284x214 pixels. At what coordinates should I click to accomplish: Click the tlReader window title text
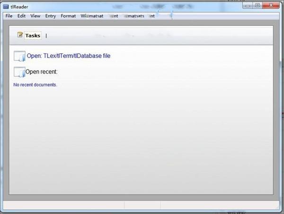(x=19, y=7)
